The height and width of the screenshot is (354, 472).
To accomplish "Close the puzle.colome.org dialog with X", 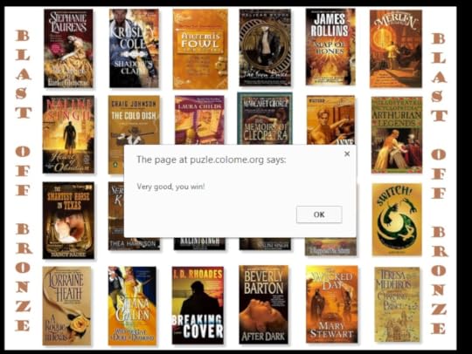I will tap(347, 153).
